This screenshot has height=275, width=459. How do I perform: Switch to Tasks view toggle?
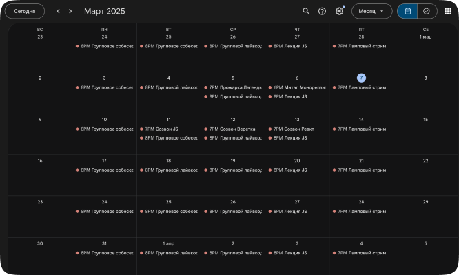tap(427, 11)
